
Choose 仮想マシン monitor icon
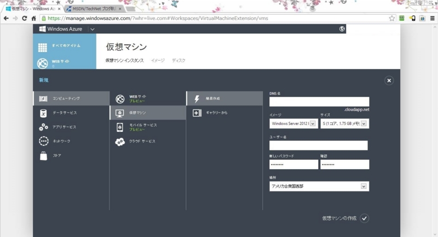(120, 113)
